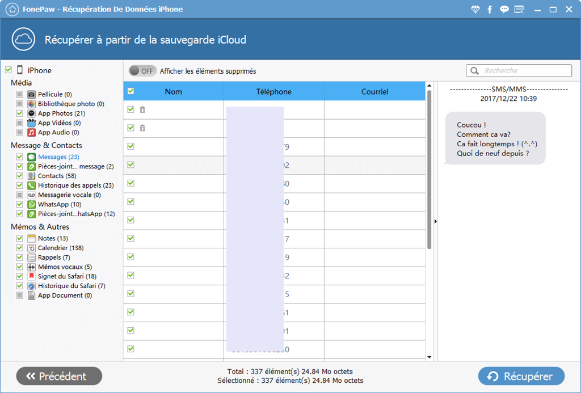Click the 2017/12/22 10:39 timestamp
The image size is (581, 393).
pos(508,99)
